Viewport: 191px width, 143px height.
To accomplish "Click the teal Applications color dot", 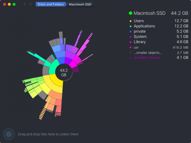I will [131, 26].
